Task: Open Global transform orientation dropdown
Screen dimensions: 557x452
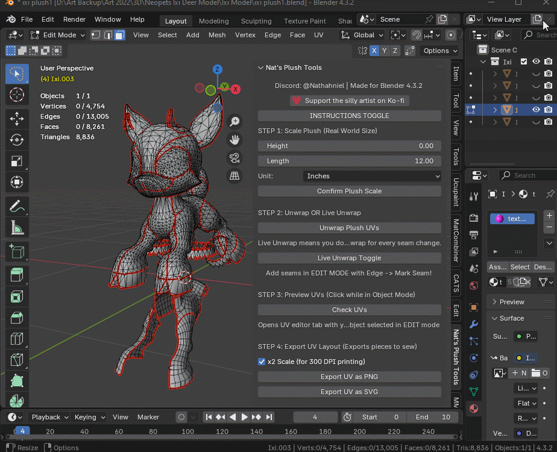Action: [x=363, y=35]
